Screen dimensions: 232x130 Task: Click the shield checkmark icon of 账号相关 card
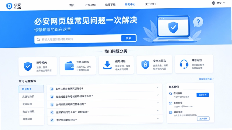pos(28,66)
